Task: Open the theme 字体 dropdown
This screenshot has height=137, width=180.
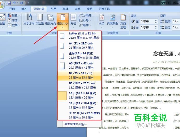Action: 14,20
